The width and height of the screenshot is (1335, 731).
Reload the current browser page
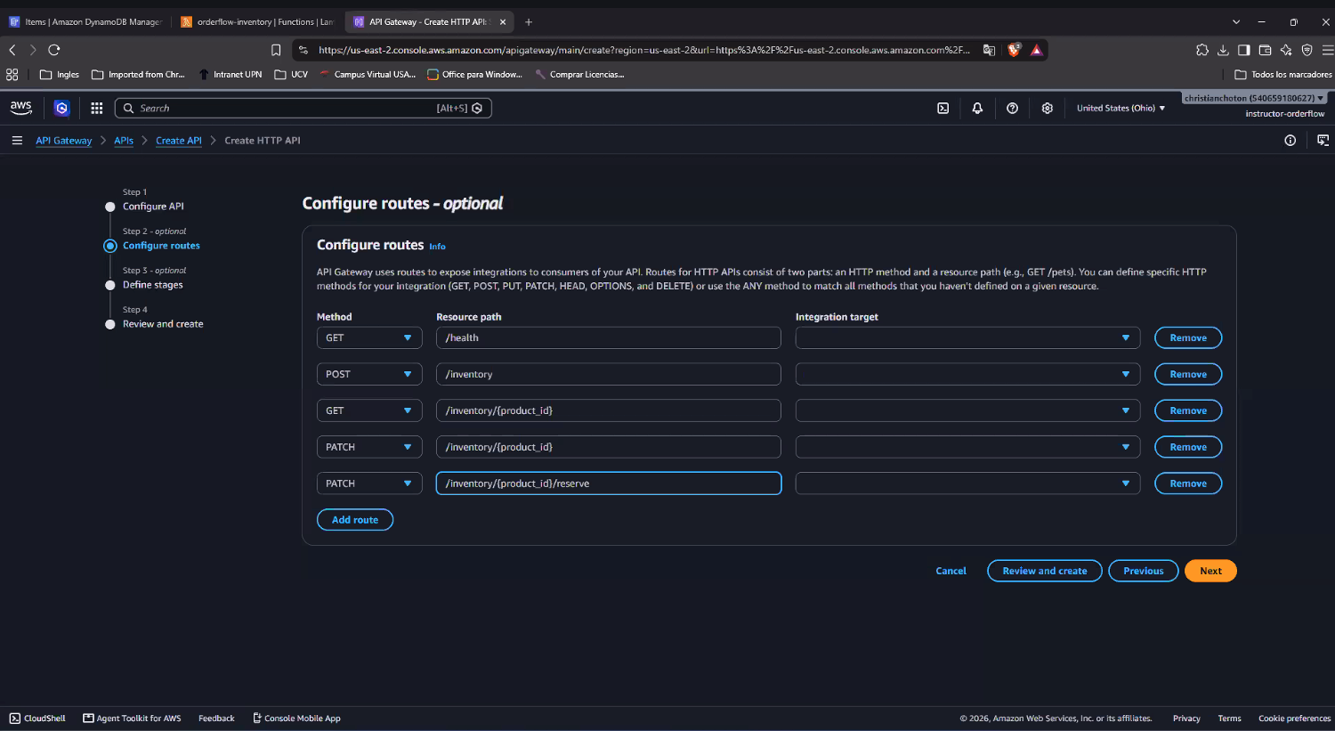(54, 50)
